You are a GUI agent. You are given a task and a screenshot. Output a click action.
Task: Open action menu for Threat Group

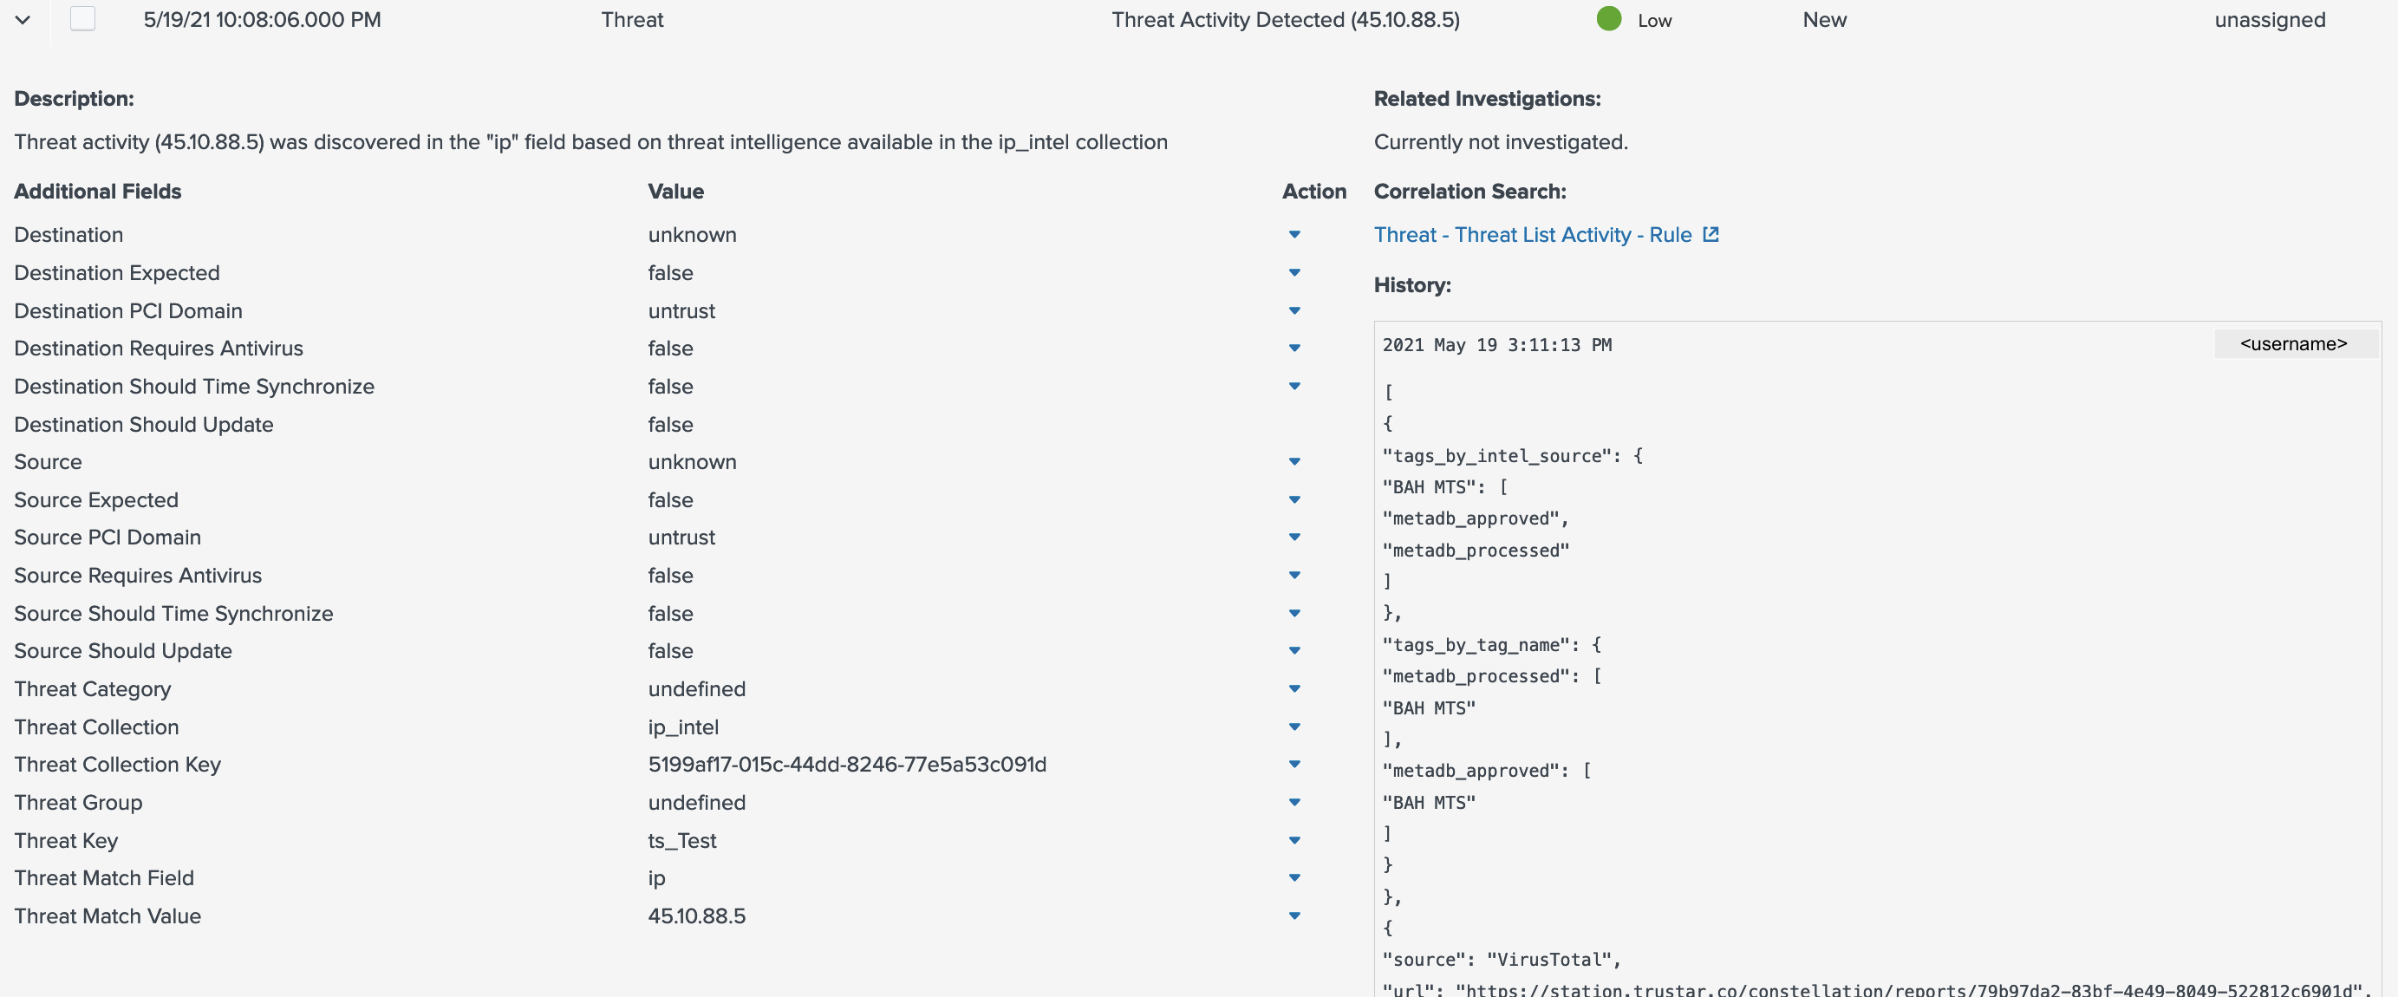[x=1294, y=803]
